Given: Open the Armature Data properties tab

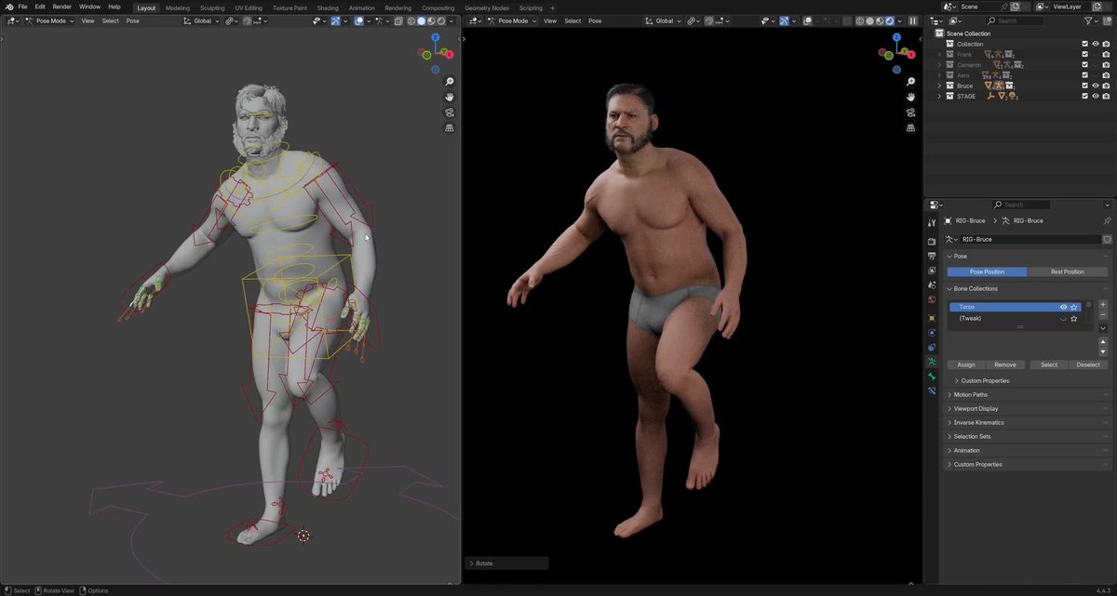Looking at the screenshot, I should pyautogui.click(x=932, y=362).
